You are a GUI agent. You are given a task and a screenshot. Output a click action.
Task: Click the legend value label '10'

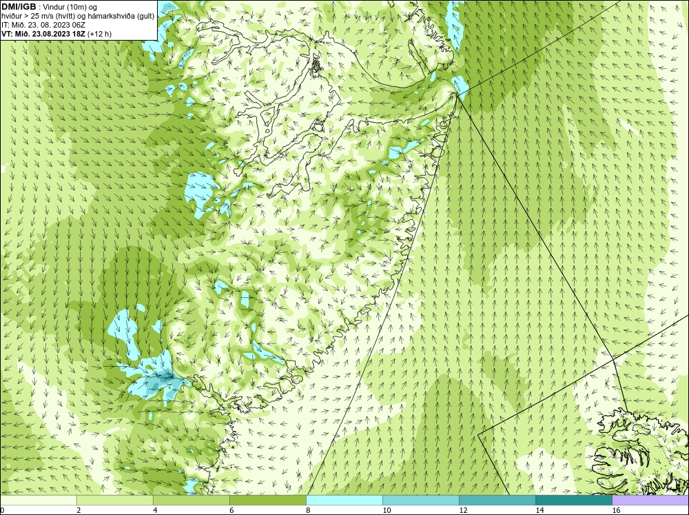[x=387, y=510]
